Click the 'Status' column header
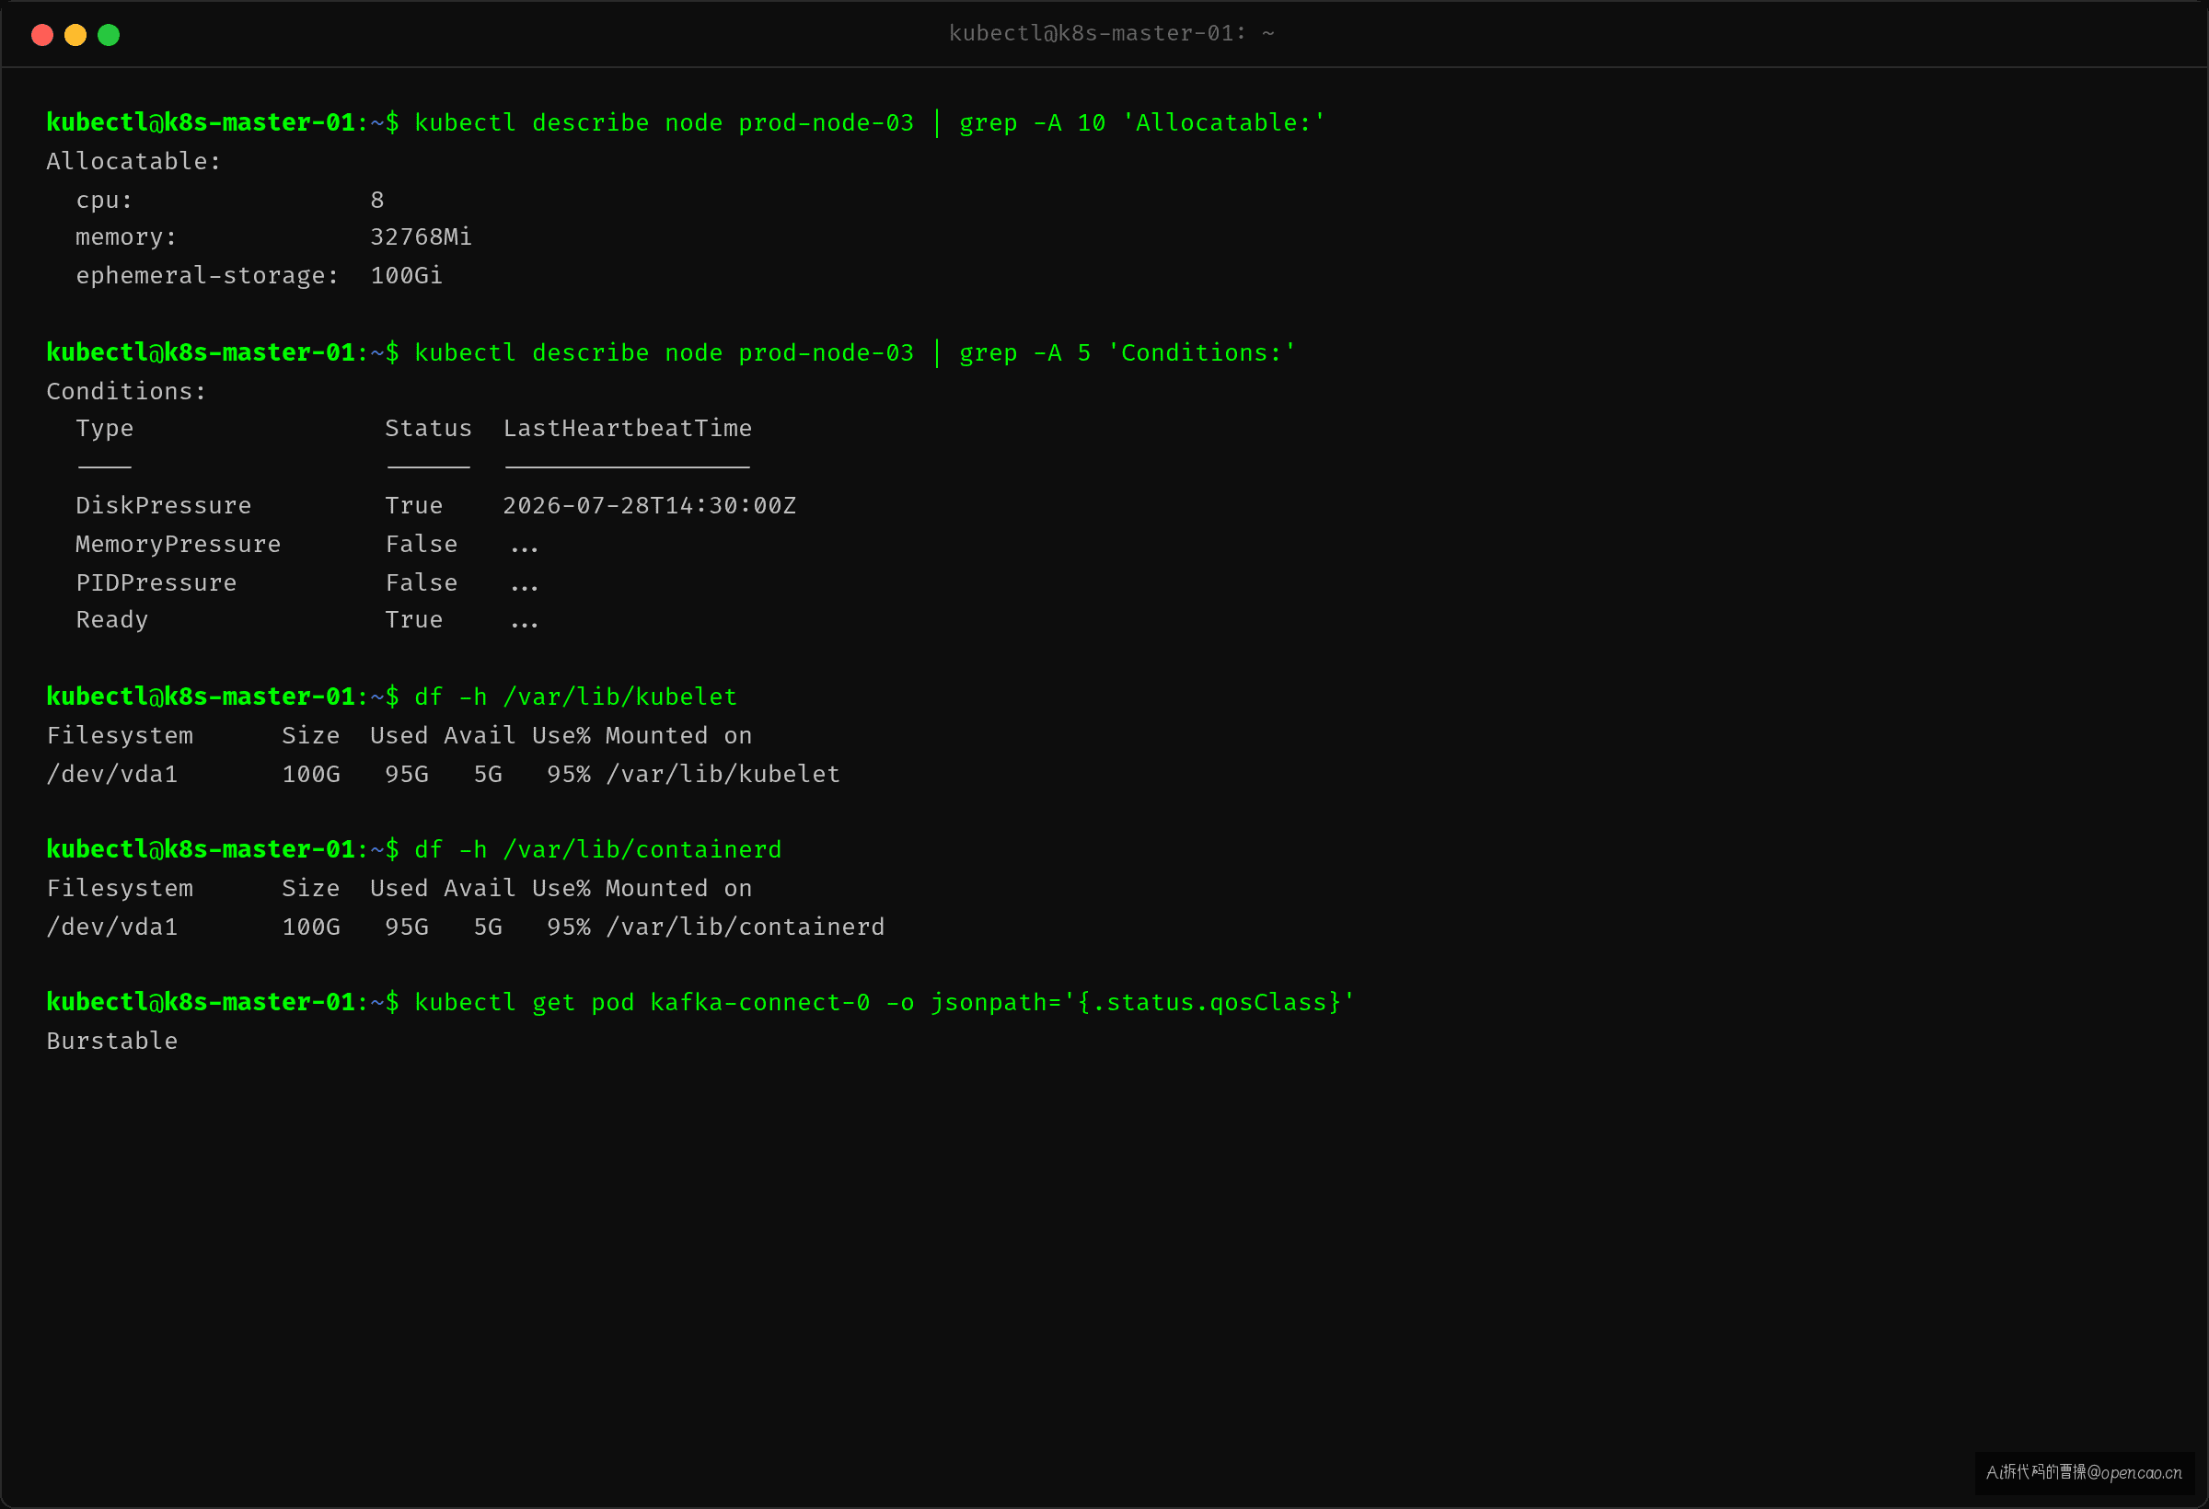2209x1509 pixels. [x=429, y=429]
